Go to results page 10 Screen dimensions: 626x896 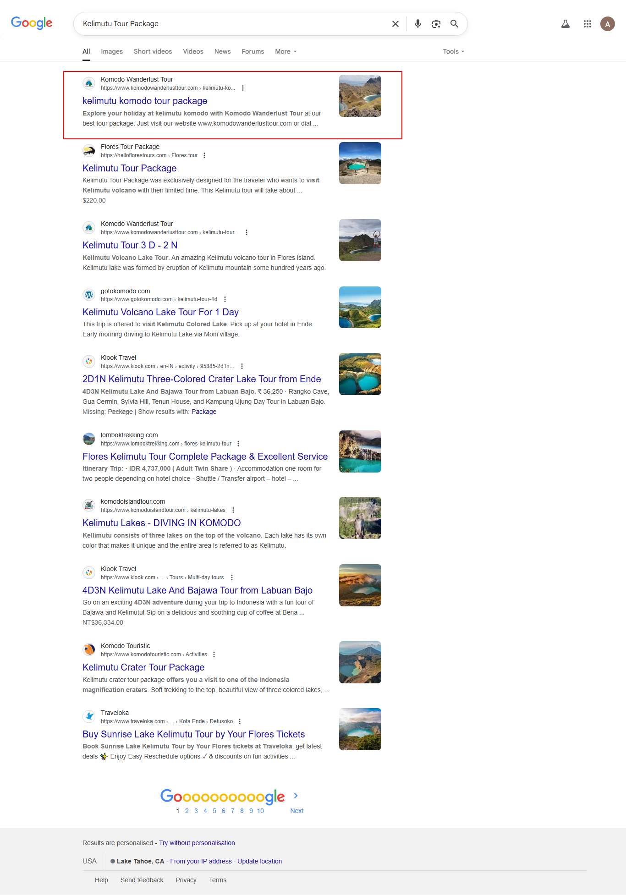click(260, 811)
